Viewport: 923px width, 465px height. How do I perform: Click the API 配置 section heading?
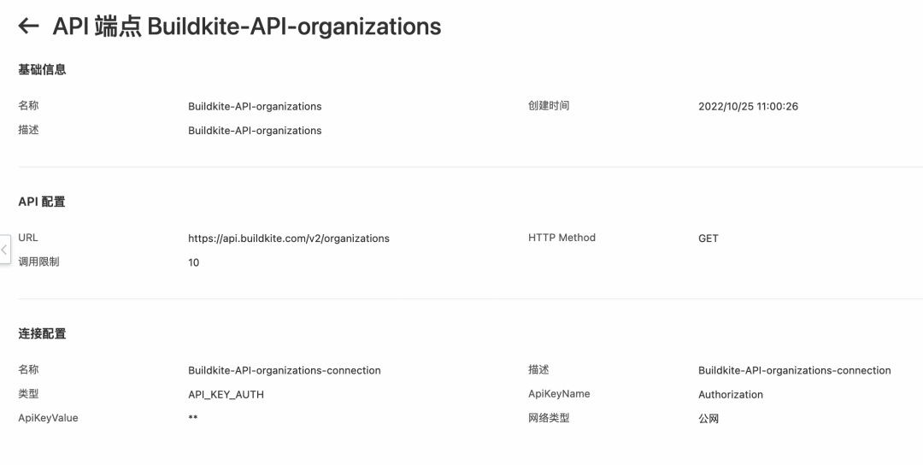(x=42, y=202)
